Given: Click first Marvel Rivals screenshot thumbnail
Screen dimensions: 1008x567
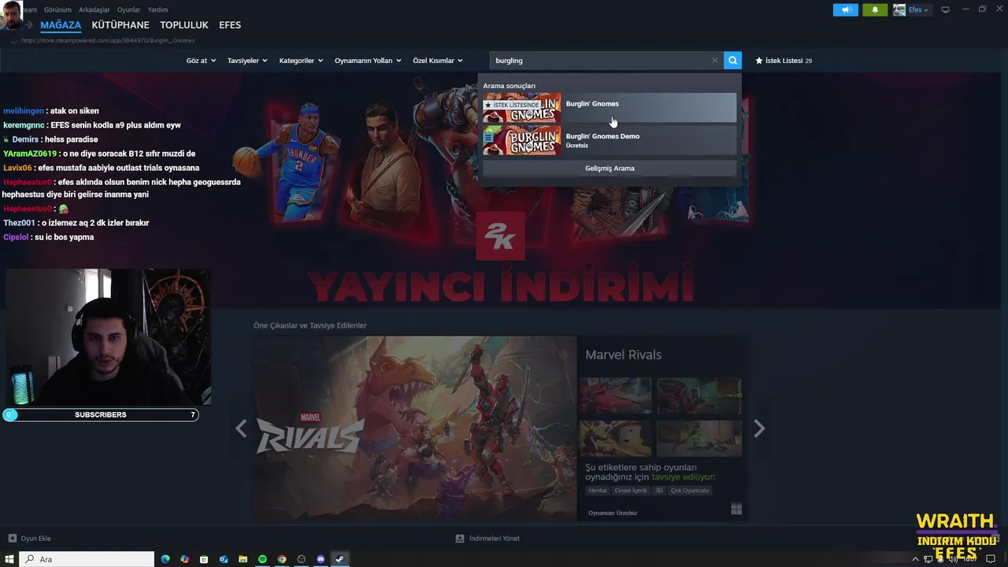Looking at the screenshot, I should [x=615, y=395].
